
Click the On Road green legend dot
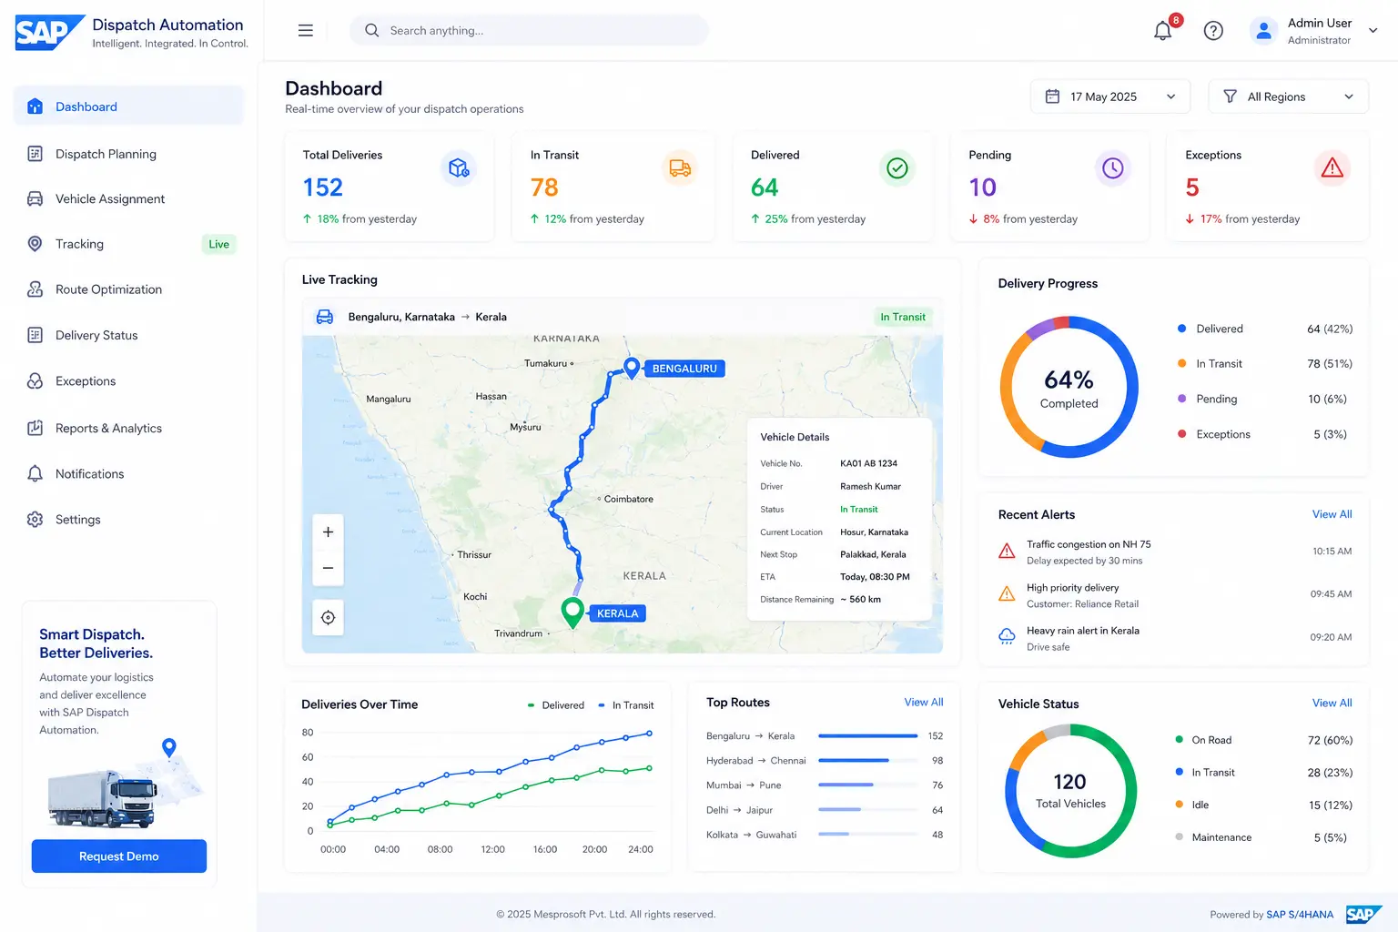1180,740
